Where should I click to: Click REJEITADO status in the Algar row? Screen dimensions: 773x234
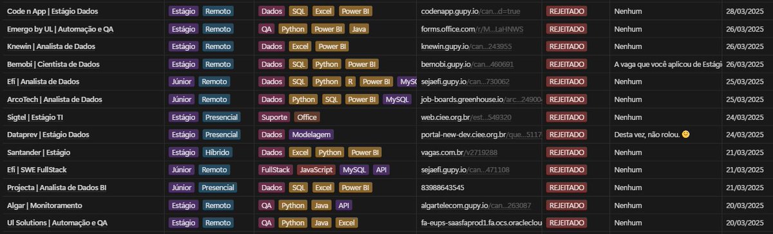[x=567, y=205]
